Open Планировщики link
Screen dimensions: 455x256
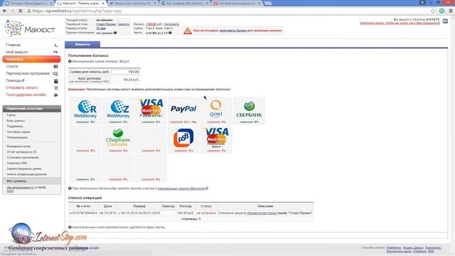coord(17,137)
